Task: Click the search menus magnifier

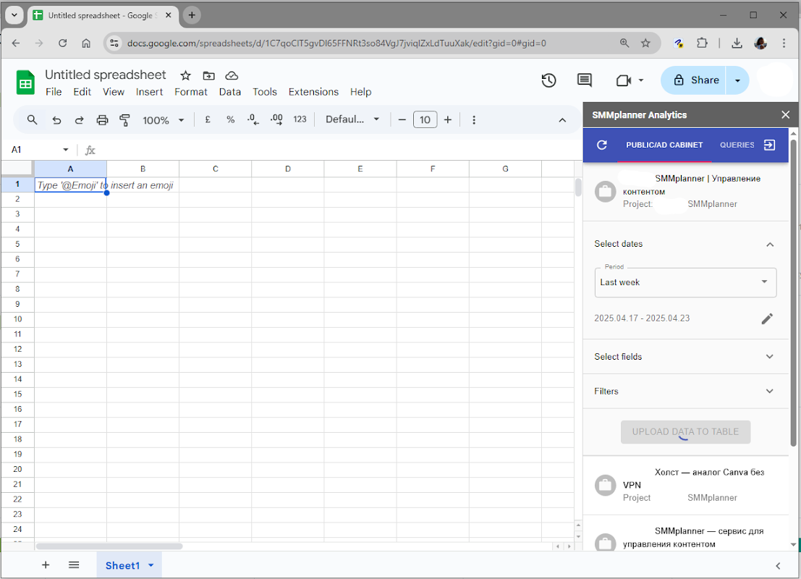Action: 32,119
